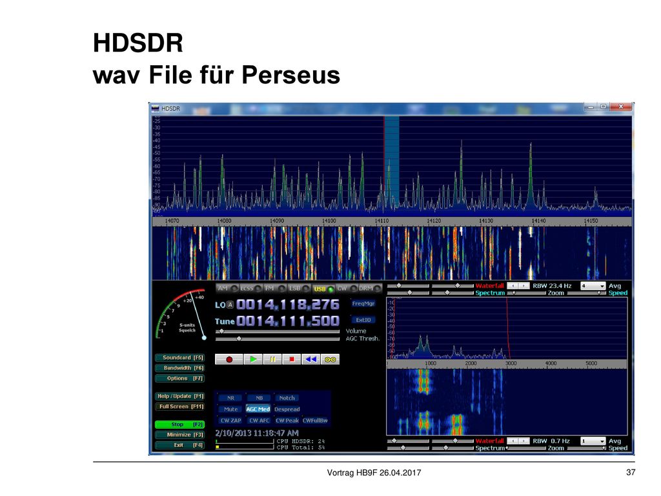Close the HDSDR window

(620, 107)
